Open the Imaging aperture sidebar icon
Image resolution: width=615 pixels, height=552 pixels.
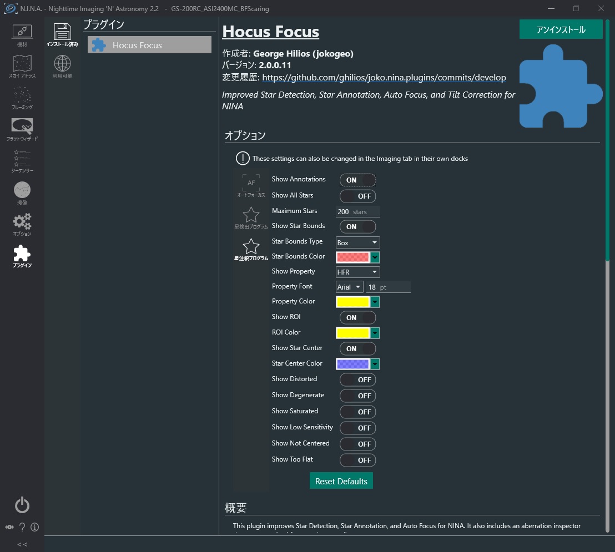(x=22, y=193)
